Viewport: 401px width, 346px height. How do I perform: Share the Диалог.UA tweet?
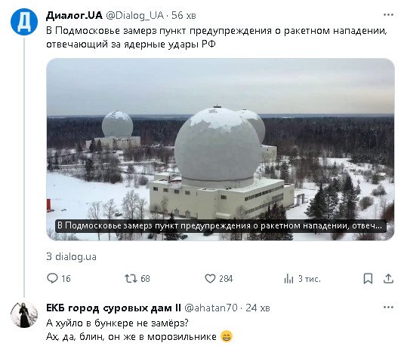388,278
